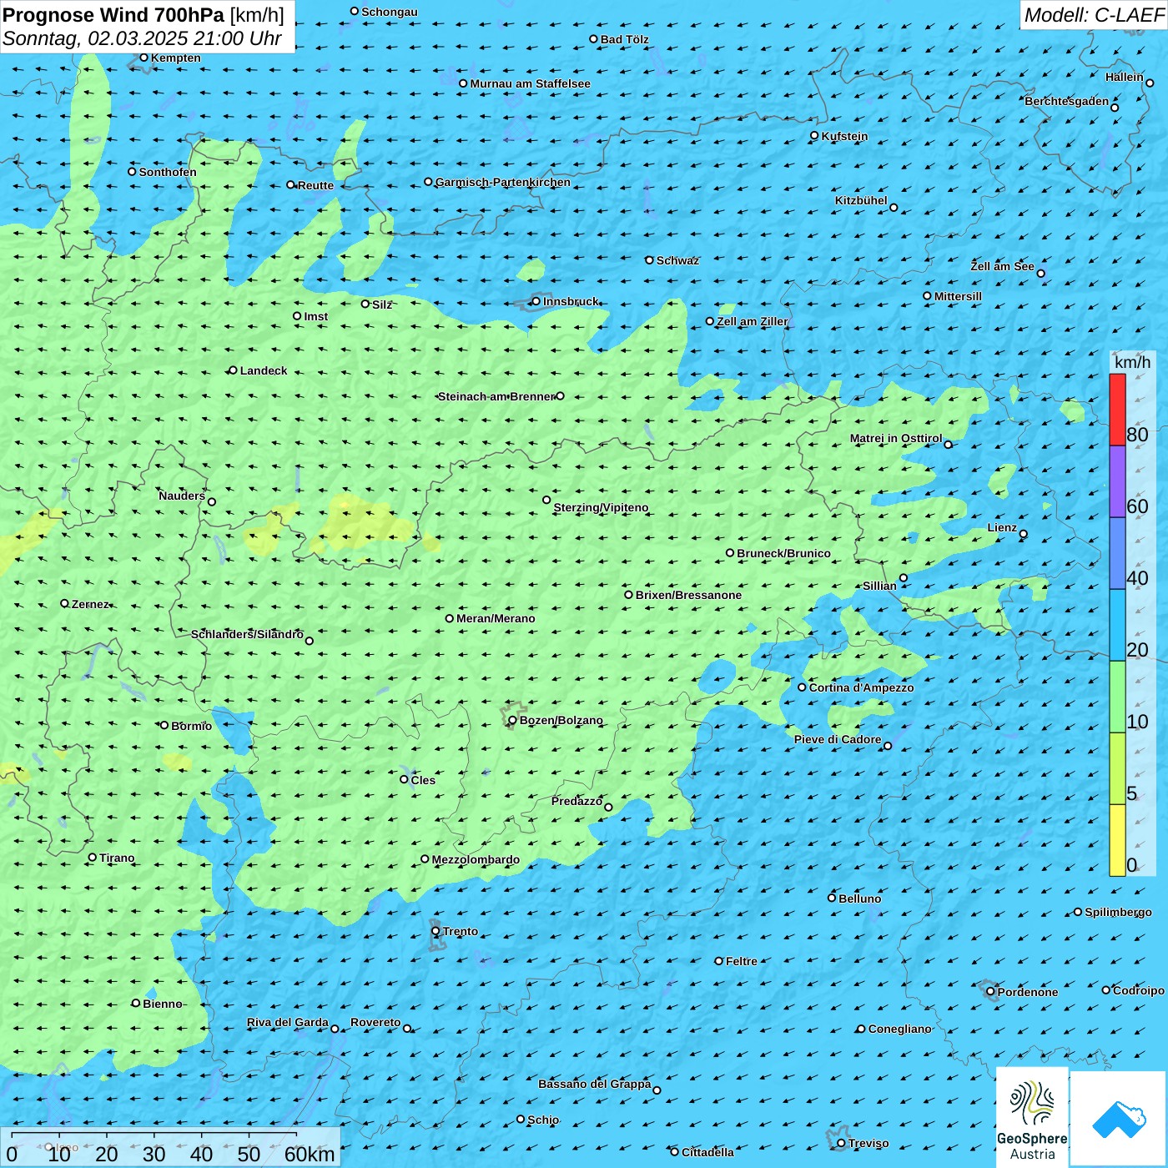Click the Kufstein location marker
The height and width of the screenshot is (1168, 1168).
pyautogui.click(x=814, y=135)
